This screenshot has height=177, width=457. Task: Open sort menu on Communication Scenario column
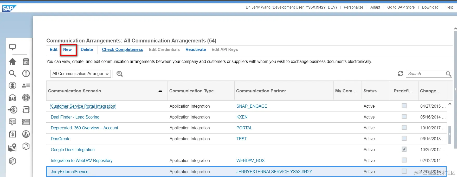pos(160,91)
